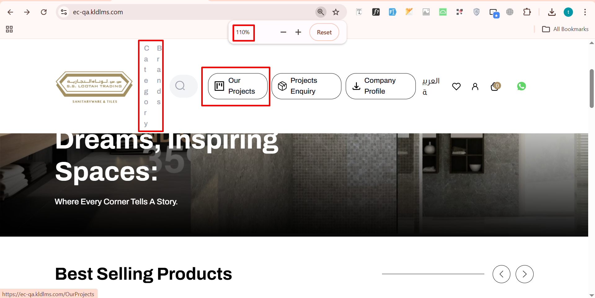Decrease zoom with the minus button

coord(283,32)
